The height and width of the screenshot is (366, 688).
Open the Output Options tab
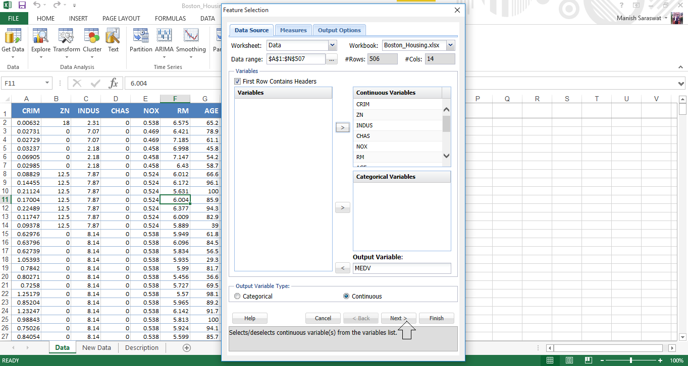coord(339,30)
